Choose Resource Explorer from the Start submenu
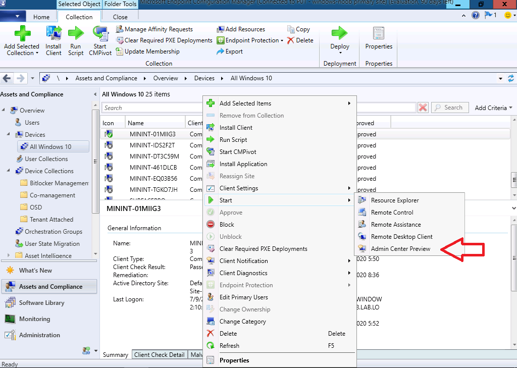The width and height of the screenshot is (517, 368). (409, 200)
